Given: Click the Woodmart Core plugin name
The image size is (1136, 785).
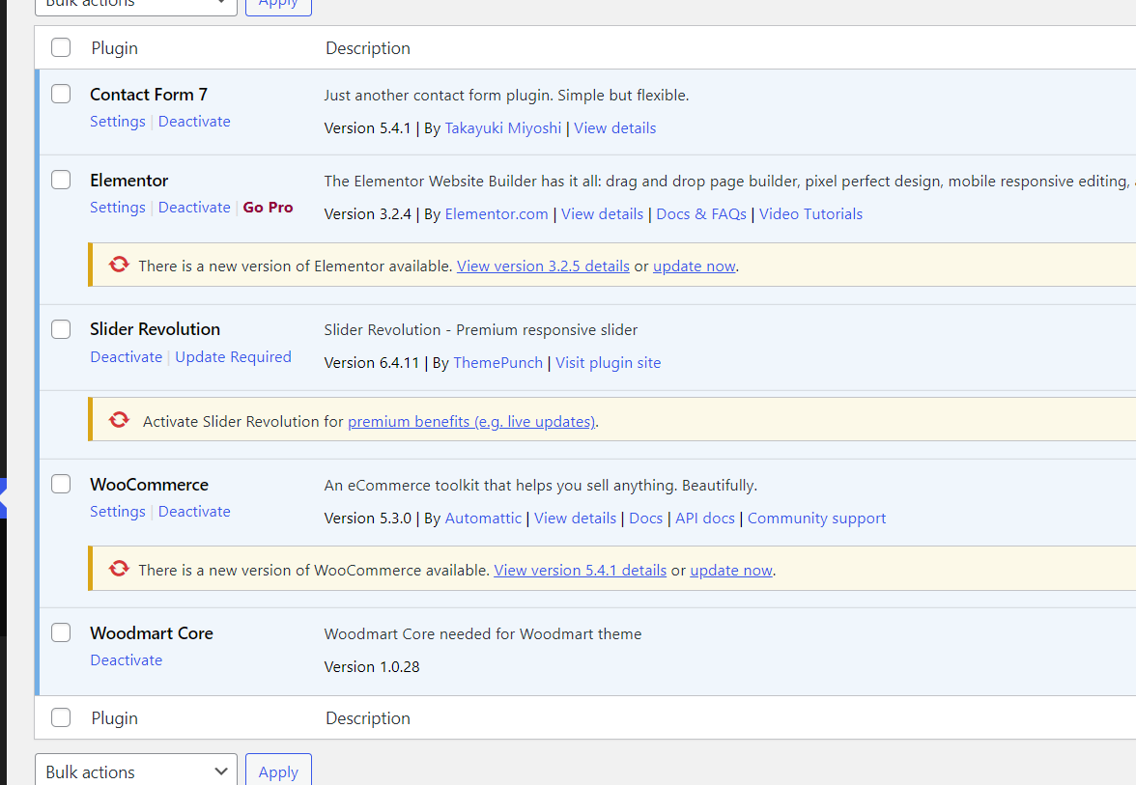Looking at the screenshot, I should pos(152,633).
